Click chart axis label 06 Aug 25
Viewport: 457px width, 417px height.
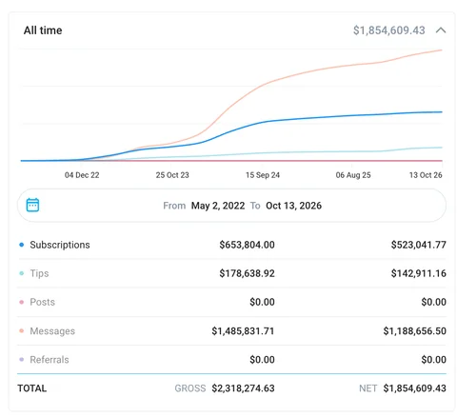pyautogui.click(x=353, y=175)
